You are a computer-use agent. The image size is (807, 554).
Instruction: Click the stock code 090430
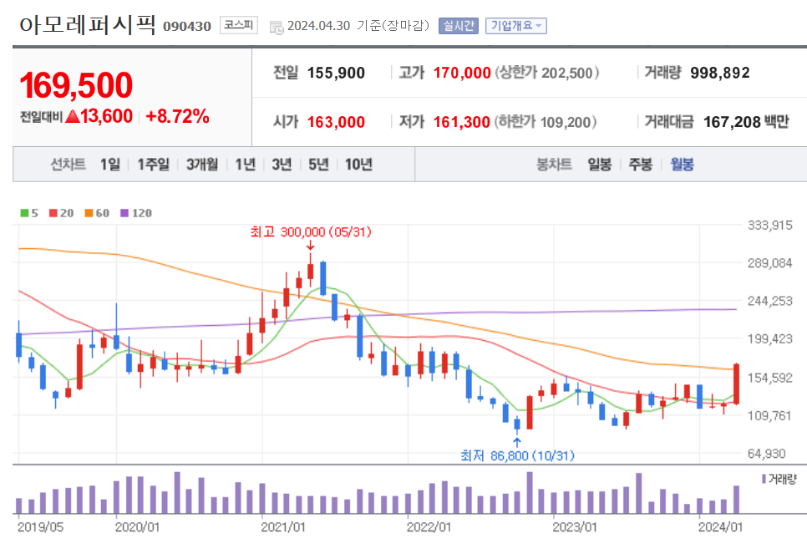[187, 26]
